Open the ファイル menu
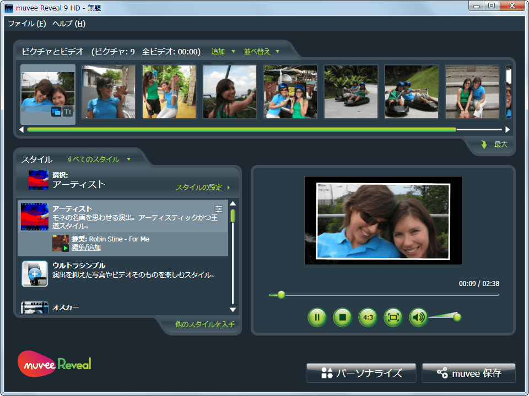Viewport: 529px width, 396px height. tap(26, 24)
